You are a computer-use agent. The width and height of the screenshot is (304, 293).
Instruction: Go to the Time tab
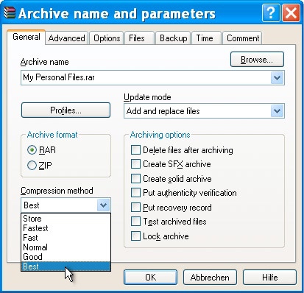[x=206, y=38]
